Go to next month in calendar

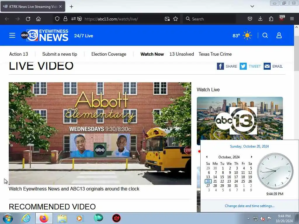[x=251, y=157]
